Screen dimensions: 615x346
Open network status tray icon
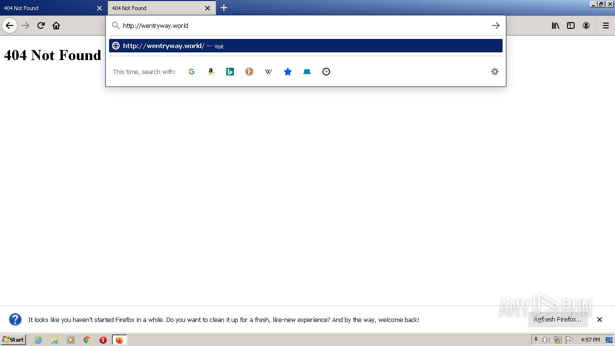pos(558,340)
